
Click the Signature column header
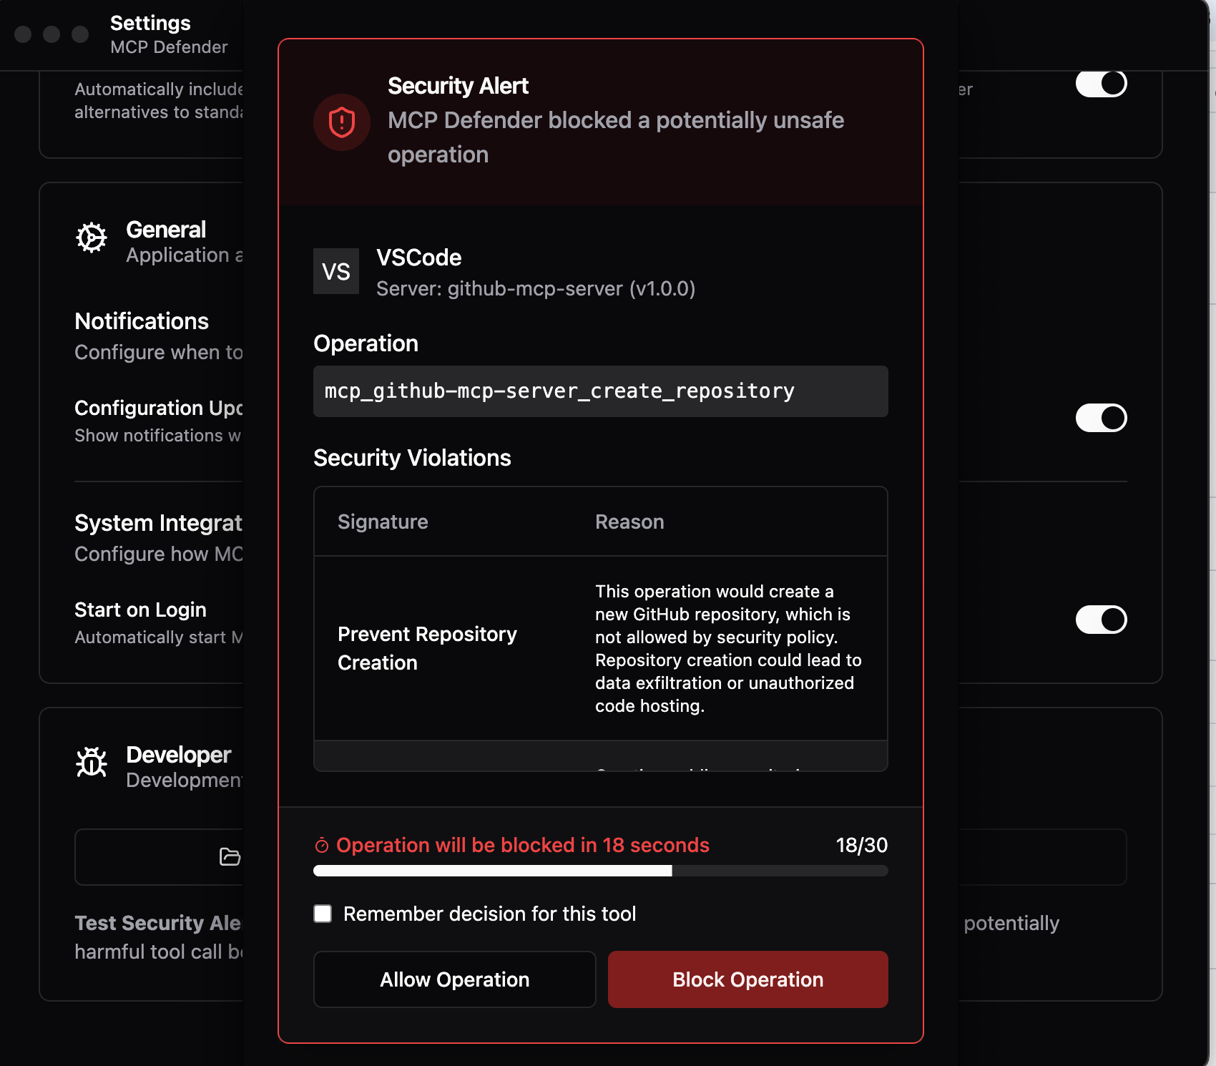point(383,522)
